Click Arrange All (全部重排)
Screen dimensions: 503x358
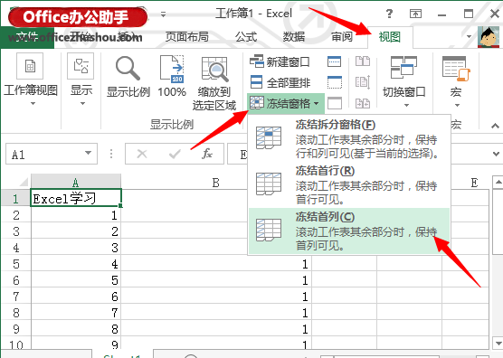click(280, 82)
